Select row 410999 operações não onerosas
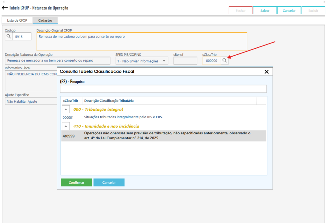326x223 pixels. [x=163, y=136]
